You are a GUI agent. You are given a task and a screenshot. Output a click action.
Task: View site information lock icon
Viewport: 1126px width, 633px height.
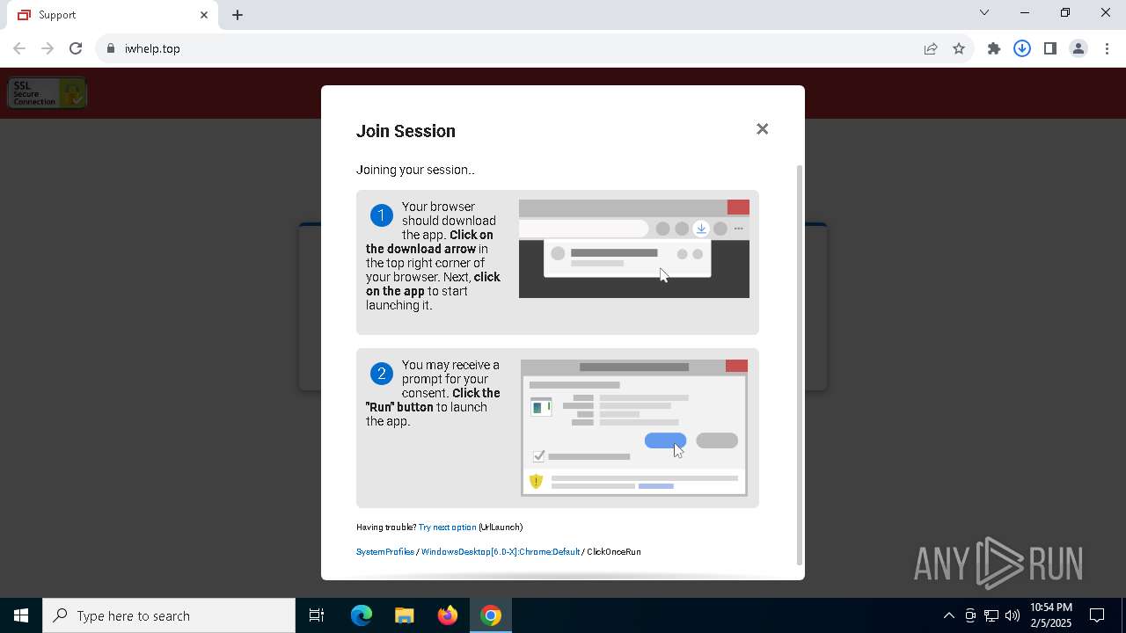[111, 48]
